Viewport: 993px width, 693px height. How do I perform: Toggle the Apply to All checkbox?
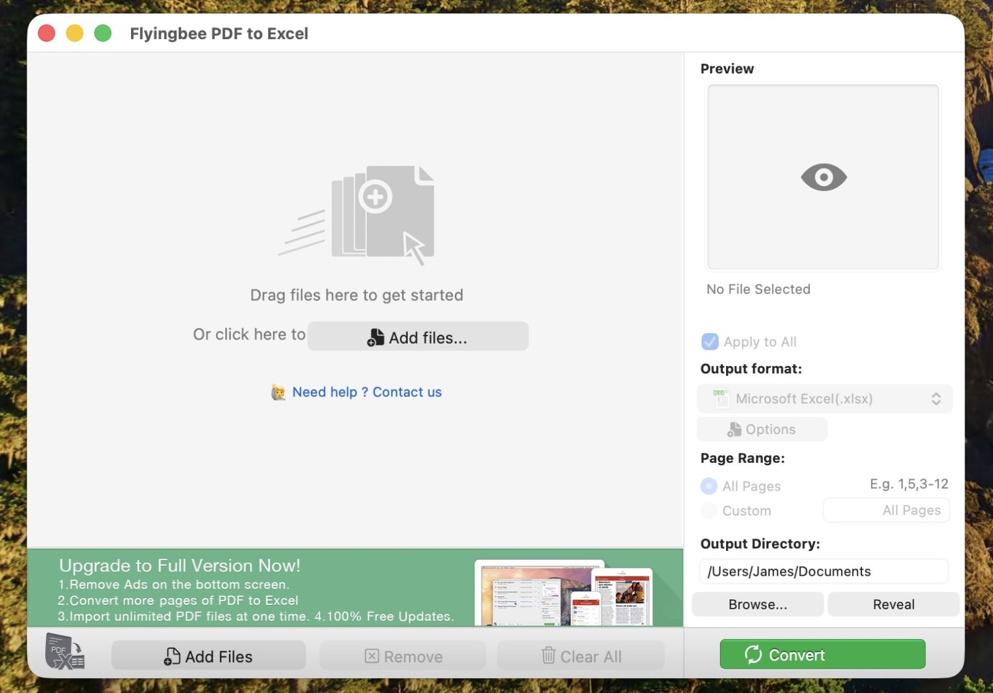tap(709, 342)
